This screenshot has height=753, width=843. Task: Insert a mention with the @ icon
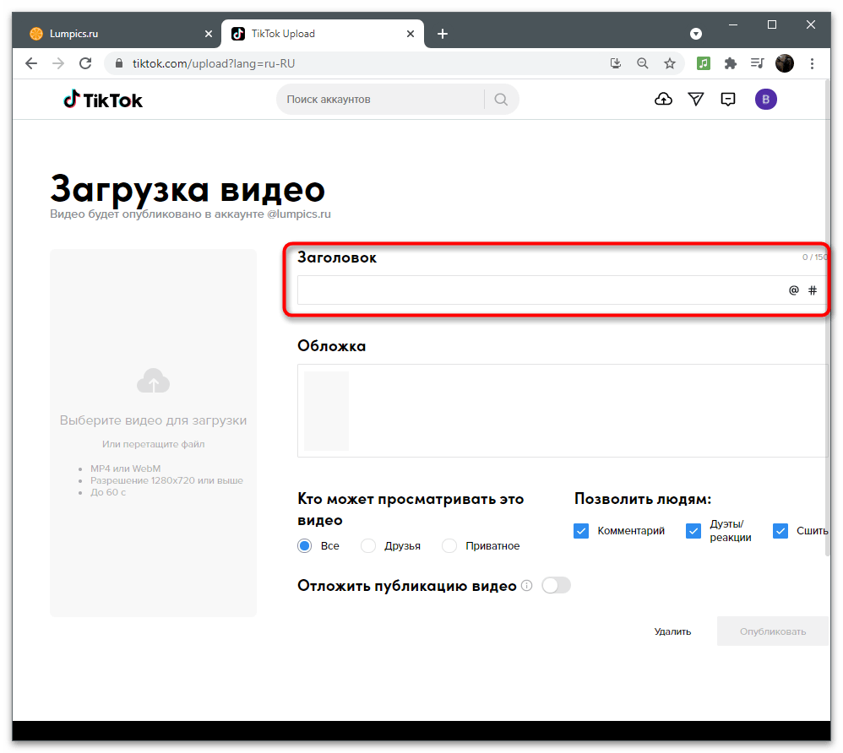pyautogui.click(x=793, y=290)
